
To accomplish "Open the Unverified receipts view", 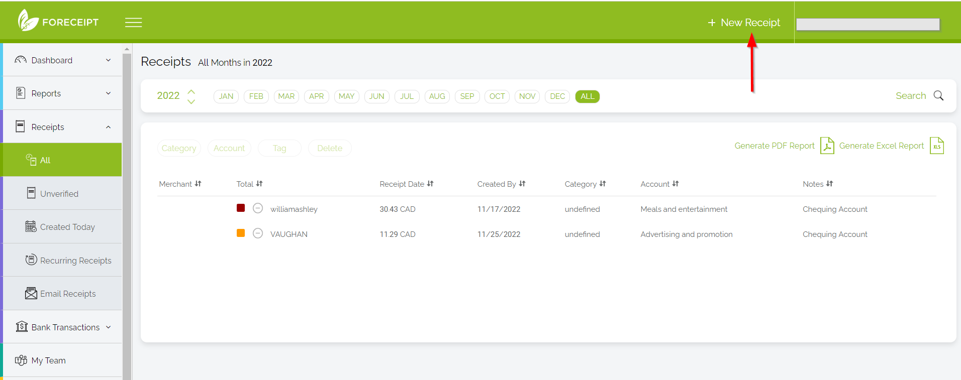I will 59,194.
